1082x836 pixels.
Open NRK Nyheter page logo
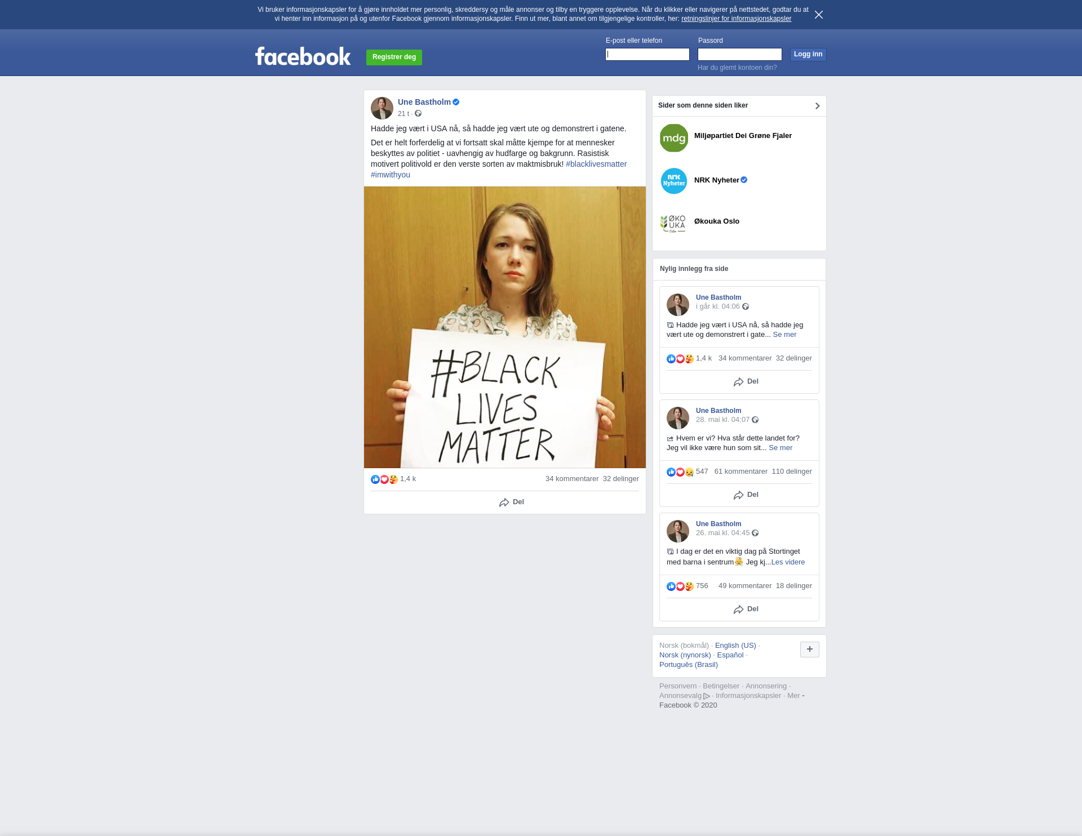click(x=674, y=181)
